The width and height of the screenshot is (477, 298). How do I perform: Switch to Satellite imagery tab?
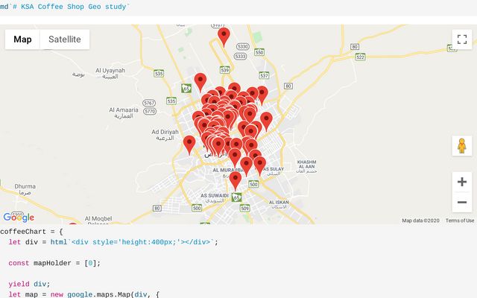[65, 39]
